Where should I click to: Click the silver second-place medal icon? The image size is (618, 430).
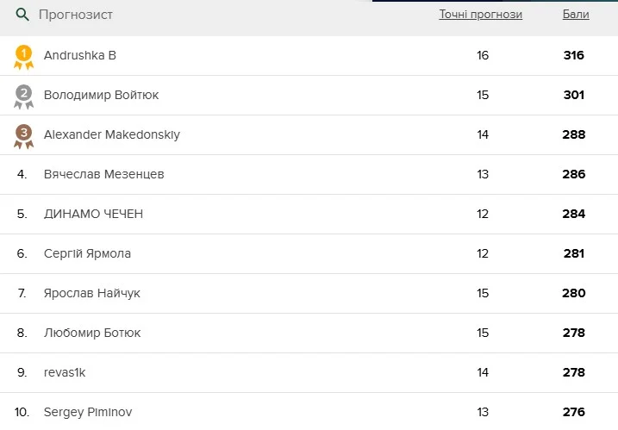click(24, 96)
